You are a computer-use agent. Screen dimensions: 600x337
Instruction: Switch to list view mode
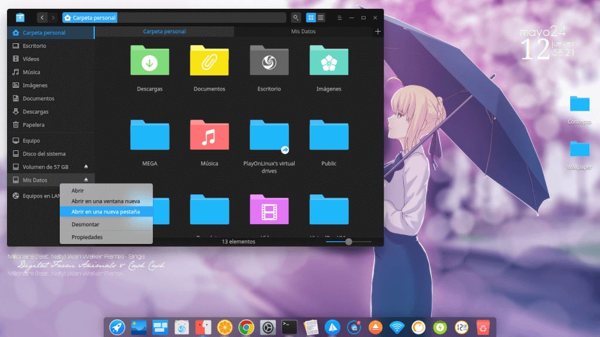coord(321,18)
